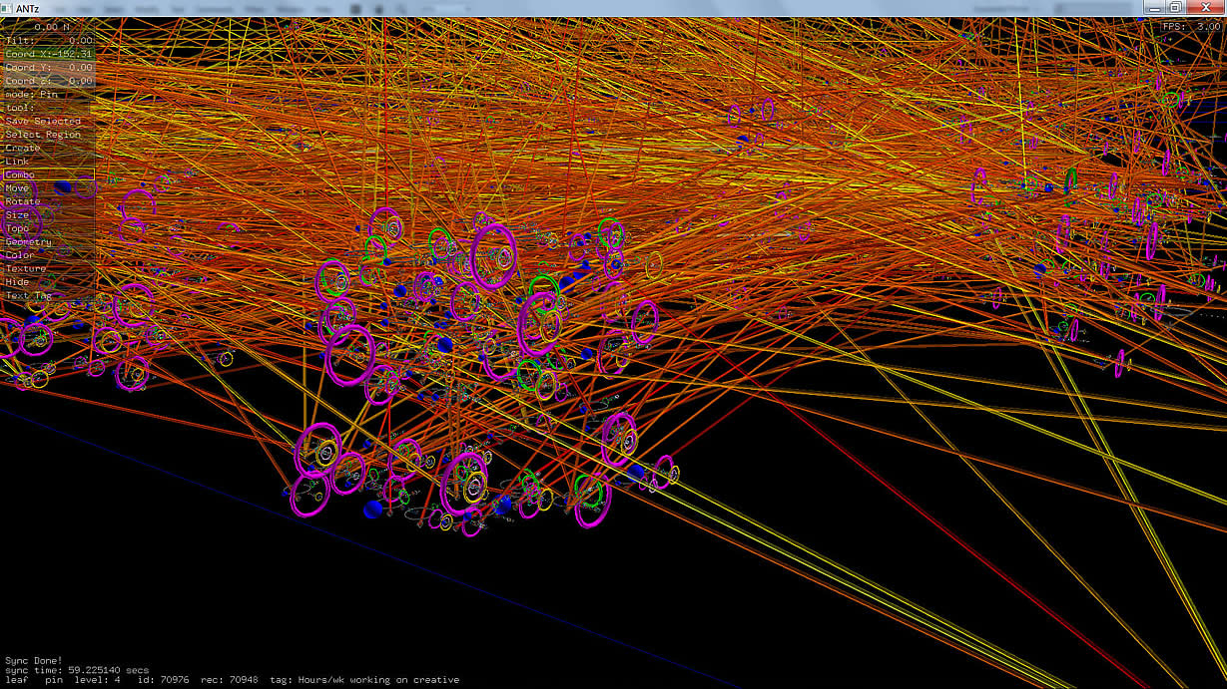Open the Geometry tool
The width and height of the screenshot is (1227, 689).
point(29,242)
